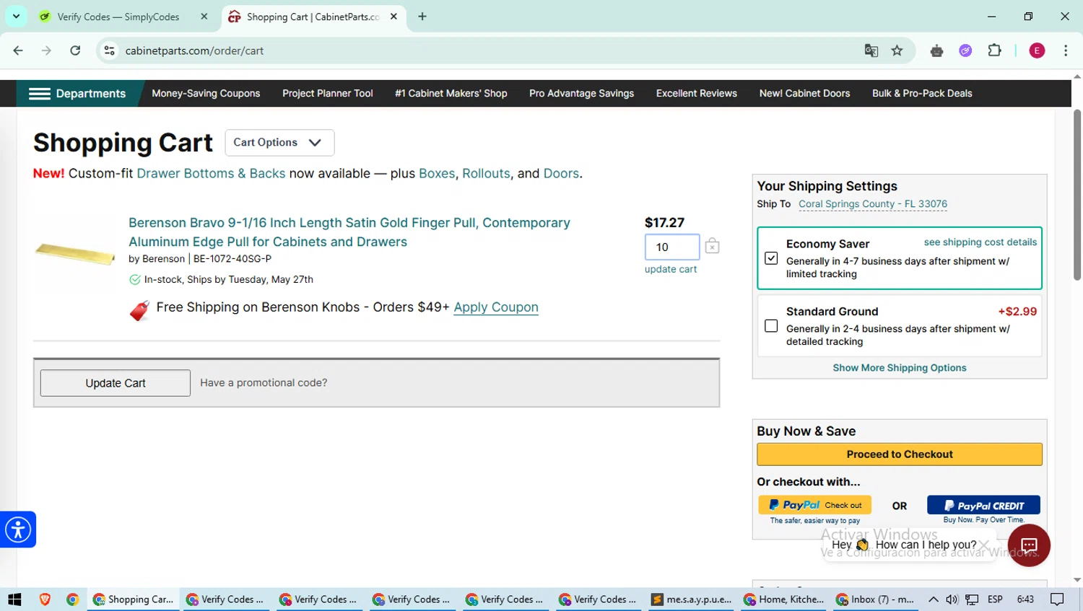1083x611 pixels.
Task: Open the 'Inbox (7)' taskbar window
Action: pos(875,599)
